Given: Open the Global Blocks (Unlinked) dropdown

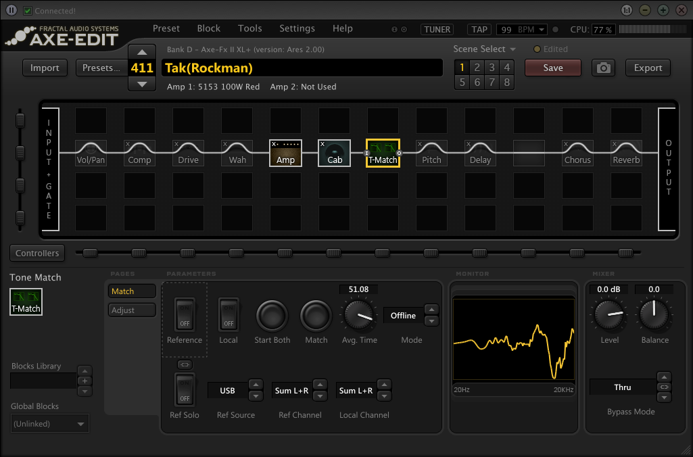Looking at the screenshot, I should 49,423.
